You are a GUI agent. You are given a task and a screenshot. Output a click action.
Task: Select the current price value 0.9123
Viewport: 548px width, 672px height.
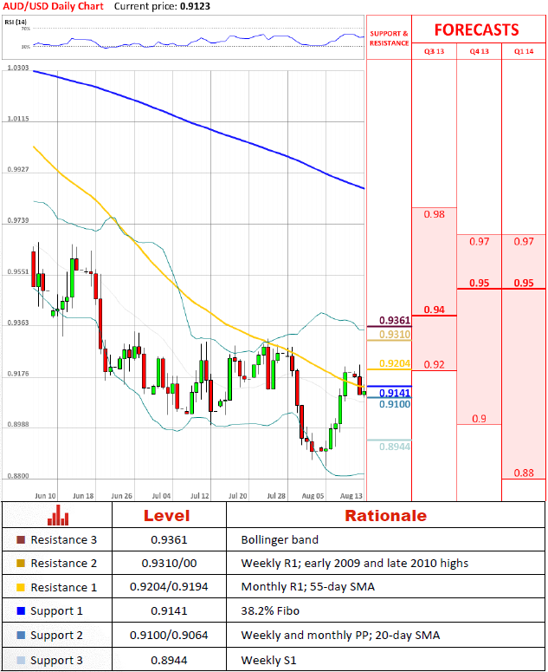[195, 6]
